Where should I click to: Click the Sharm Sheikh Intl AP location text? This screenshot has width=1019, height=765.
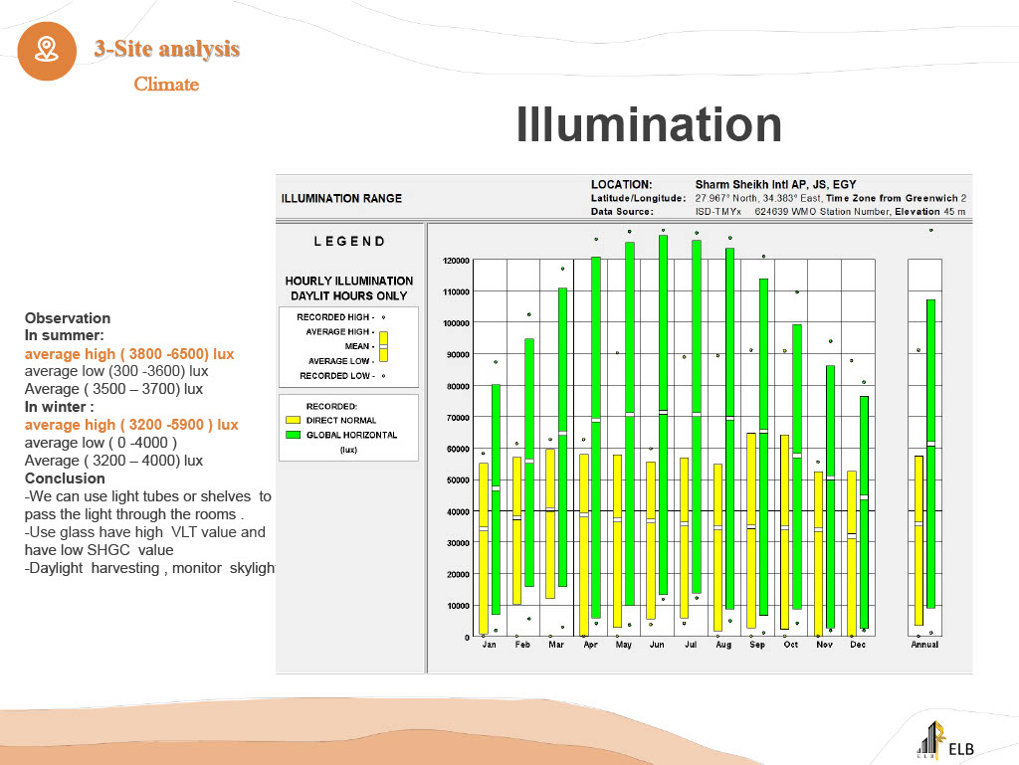coord(775,184)
